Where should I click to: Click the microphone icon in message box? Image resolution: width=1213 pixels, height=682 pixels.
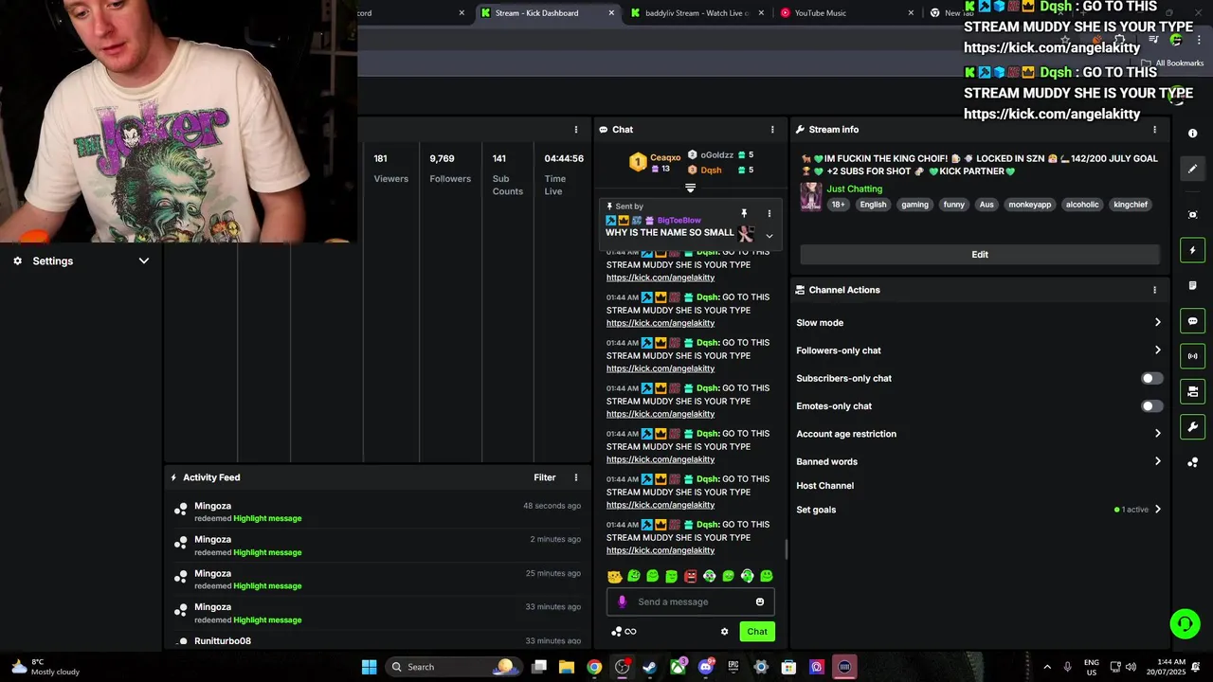[x=622, y=601]
